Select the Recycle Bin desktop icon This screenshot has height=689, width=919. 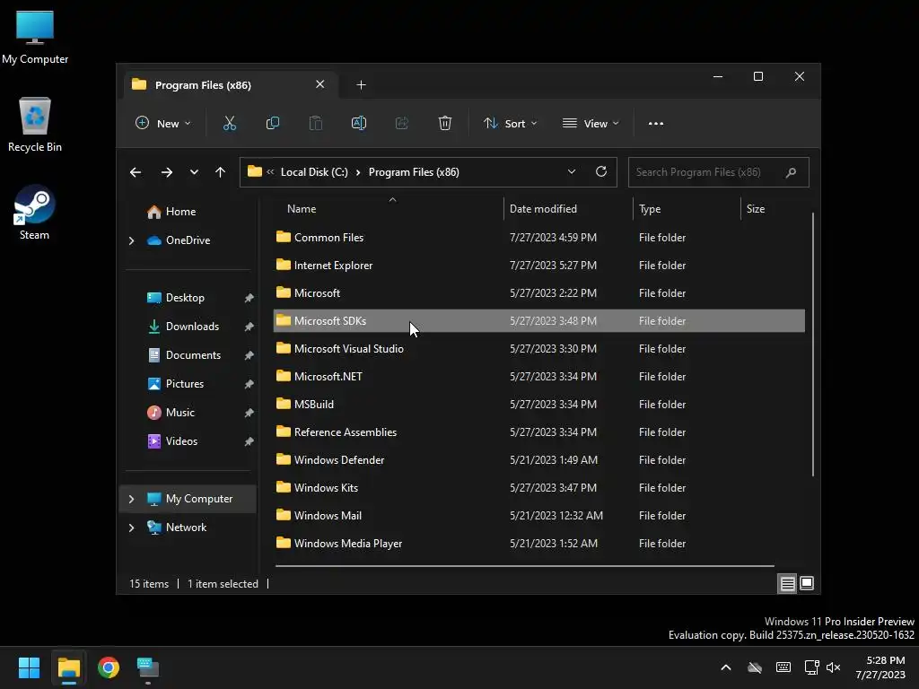[35, 125]
